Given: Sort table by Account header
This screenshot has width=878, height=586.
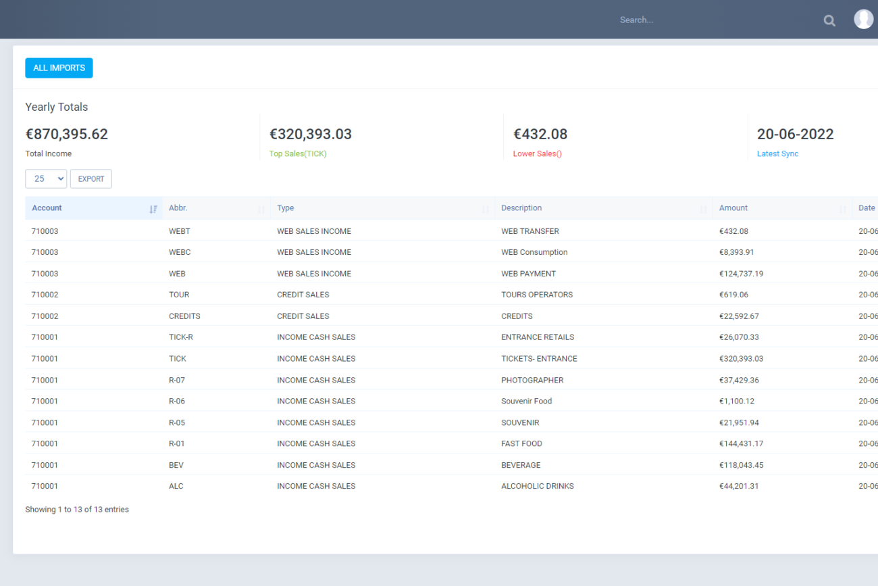Looking at the screenshot, I should point(47,208).
